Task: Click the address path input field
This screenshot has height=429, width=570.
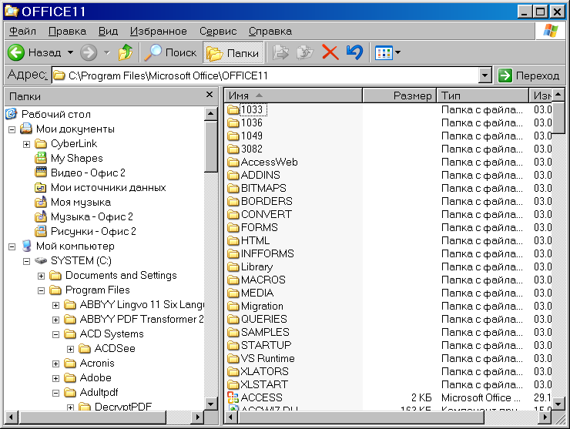Action: [x=266, y=75]
